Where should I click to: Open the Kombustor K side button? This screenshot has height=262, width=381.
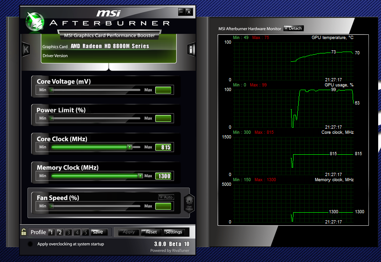[26, 49]
